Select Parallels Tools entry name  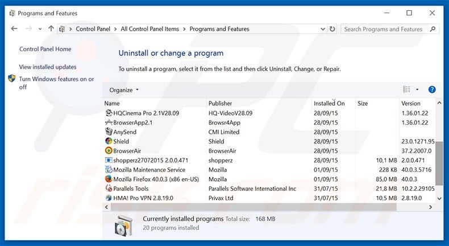coord(131,188)
